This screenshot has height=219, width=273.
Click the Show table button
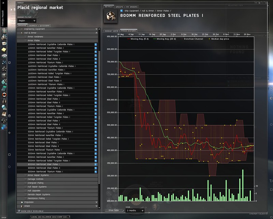pyautogui.click(x=114, y=210)
